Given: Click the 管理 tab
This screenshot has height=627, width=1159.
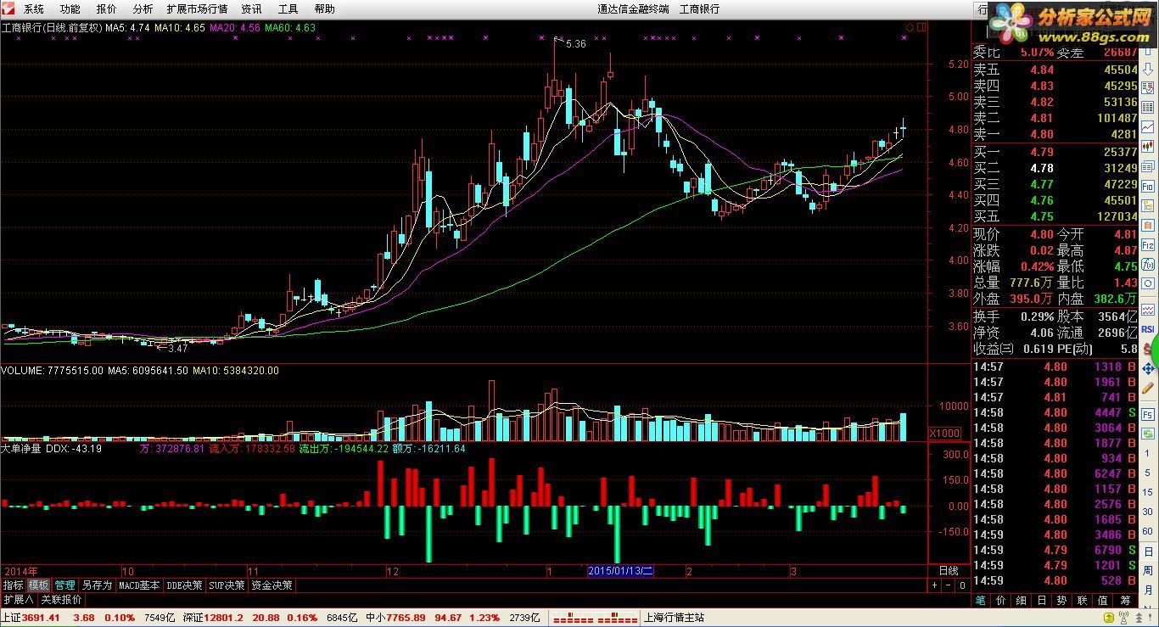Looking at the screenshot, I should [x=64, y=585].
